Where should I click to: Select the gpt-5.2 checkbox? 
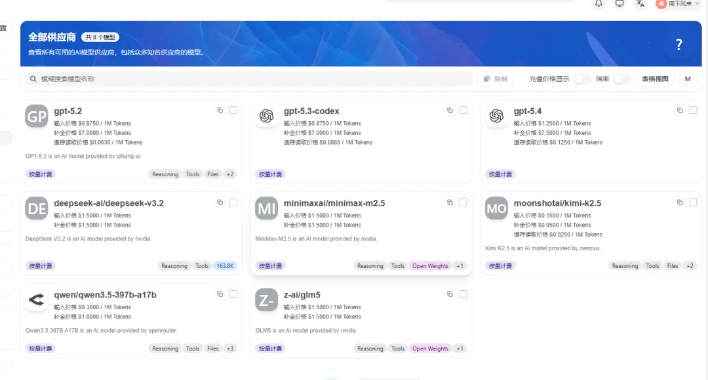pos(233,110)
